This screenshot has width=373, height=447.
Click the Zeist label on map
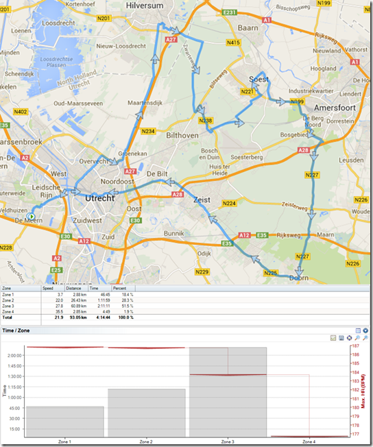click(x=202, y=200)
